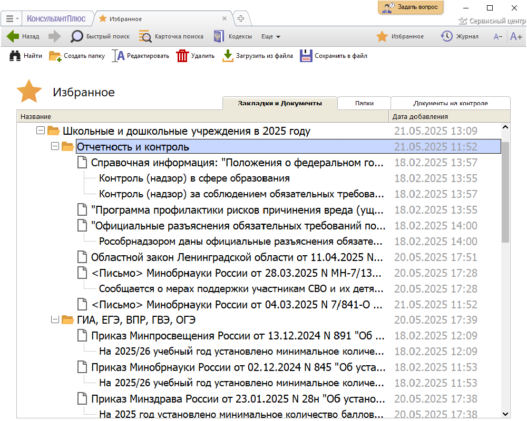Select the ГИА, ЕГЭ, ВПР, ГВЭ, ОГЭ folder
Image resolution: width=527 pixels, height=421 pixels.
pos(136,320)
